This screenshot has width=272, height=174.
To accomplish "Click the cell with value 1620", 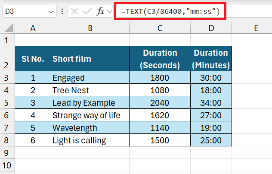I will [x=160, y=115].
